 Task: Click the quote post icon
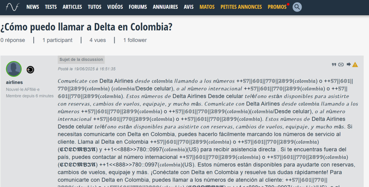tap(334, 65)
